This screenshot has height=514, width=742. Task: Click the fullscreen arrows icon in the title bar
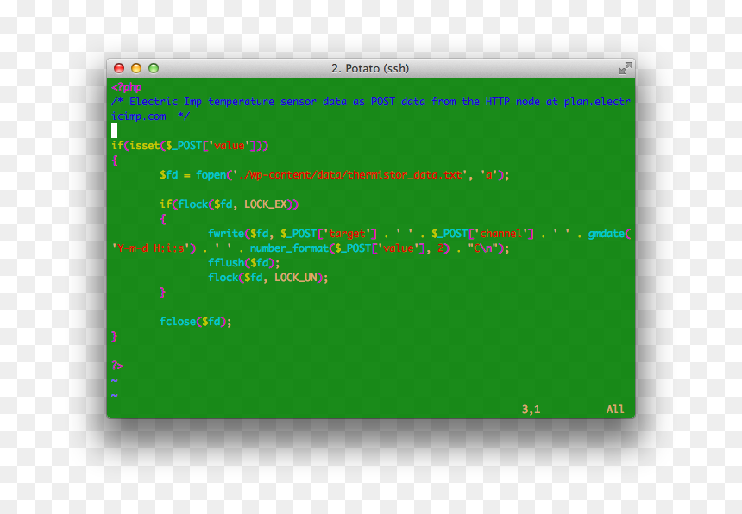(x=626, y=69)
